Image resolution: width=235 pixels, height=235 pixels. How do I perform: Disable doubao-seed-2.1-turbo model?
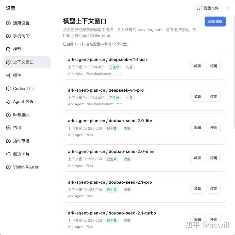(x=214, y=219)
